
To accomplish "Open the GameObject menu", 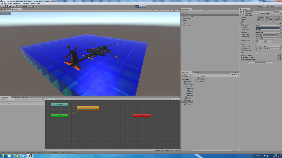I will 17,3.
